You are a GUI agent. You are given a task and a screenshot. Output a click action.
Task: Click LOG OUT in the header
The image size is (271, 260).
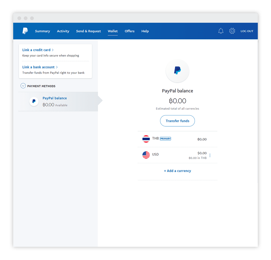click(x=247, y=31)
